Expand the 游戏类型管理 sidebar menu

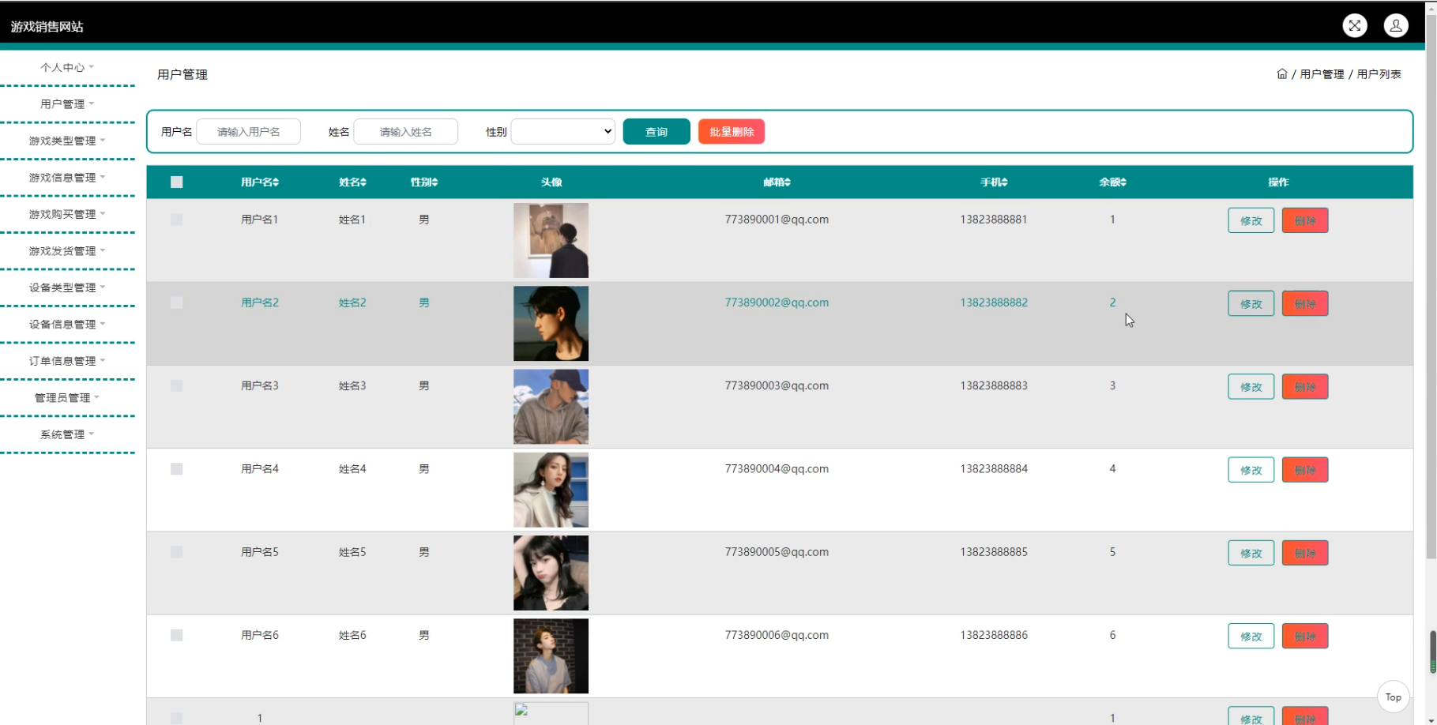coord(67,141)
